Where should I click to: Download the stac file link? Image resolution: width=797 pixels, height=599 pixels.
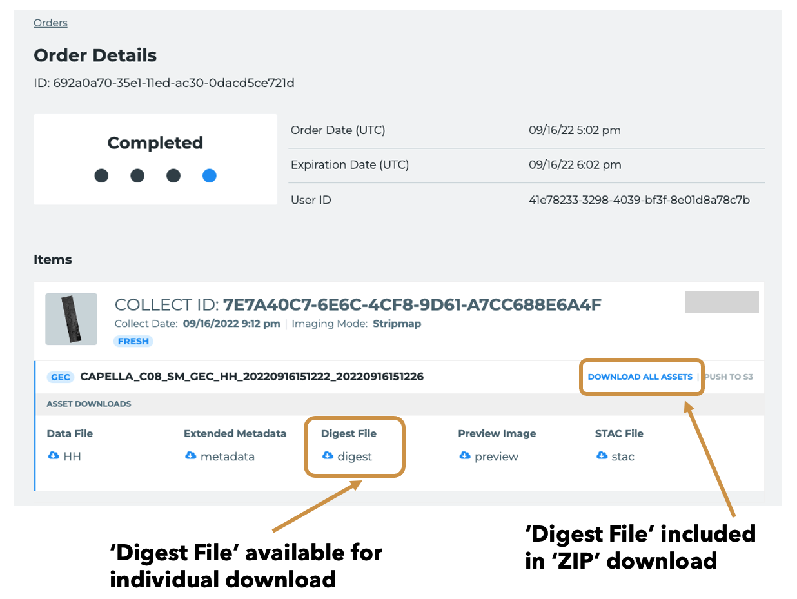pos(622,457)
